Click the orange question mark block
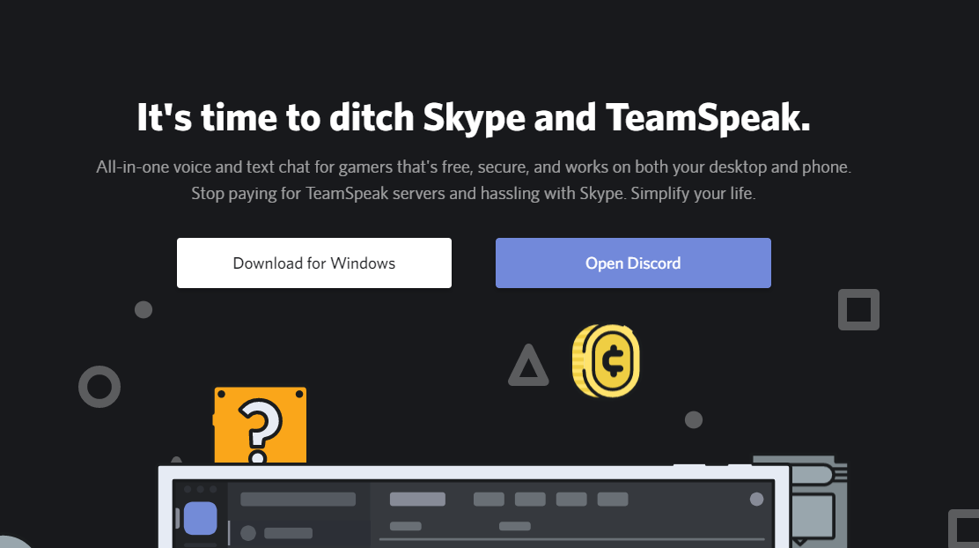This screenshot has height=548, width=979. tap(261, 426)
